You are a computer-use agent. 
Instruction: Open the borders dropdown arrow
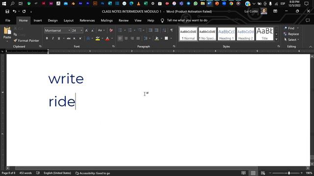171,38
